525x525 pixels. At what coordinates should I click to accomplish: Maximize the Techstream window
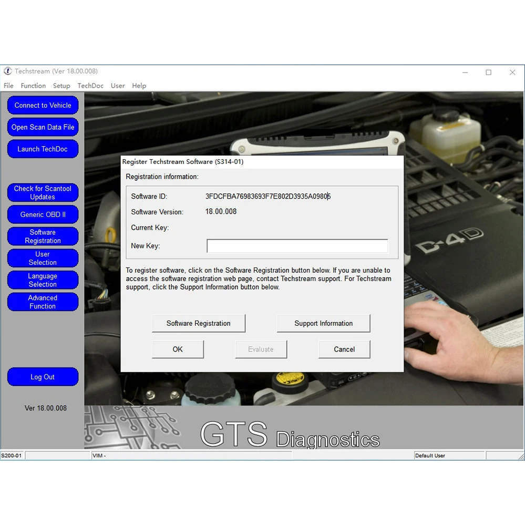click(x=489, y=73)
